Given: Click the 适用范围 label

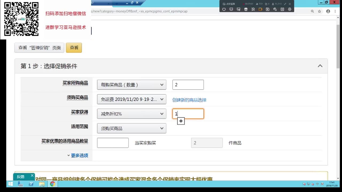Looking at the screenshot, I should click(80, 127).
